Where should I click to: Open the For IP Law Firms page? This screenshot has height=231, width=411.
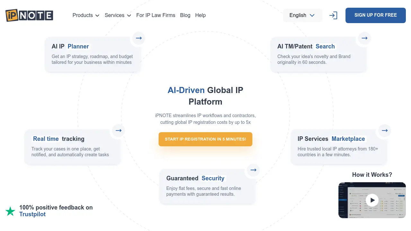(156, 15)
